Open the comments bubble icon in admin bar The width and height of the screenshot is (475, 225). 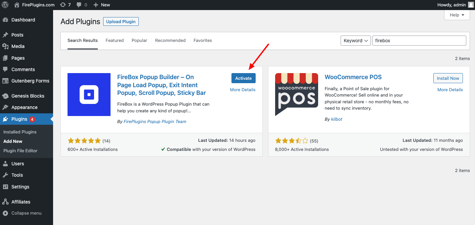tap(79, 5)
